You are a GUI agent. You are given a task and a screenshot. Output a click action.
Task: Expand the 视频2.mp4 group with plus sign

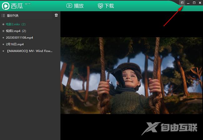(x=3, y=31)
